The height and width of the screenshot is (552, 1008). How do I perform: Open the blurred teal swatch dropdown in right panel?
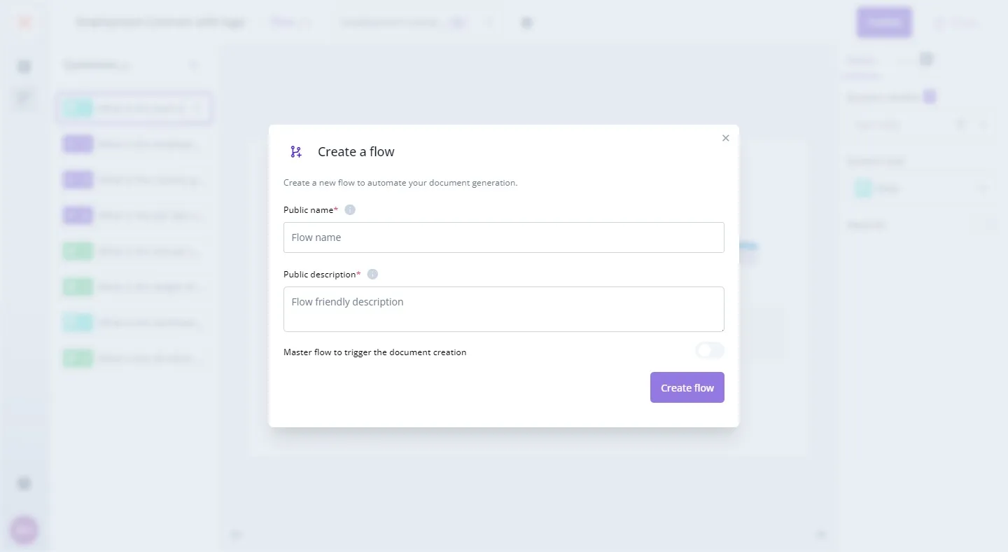pyautogui.click(x=920, y=188)
